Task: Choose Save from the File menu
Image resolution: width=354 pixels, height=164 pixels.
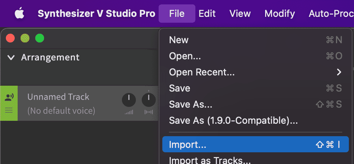Action: point(180,88)
